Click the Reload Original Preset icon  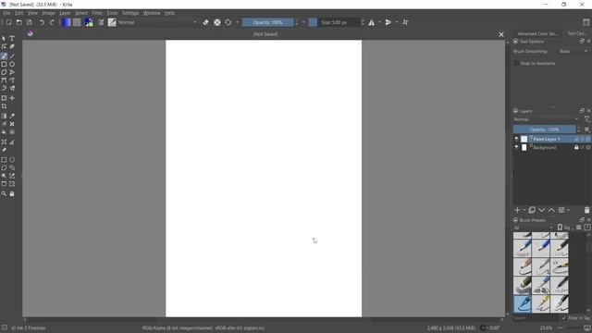(228, 22)
